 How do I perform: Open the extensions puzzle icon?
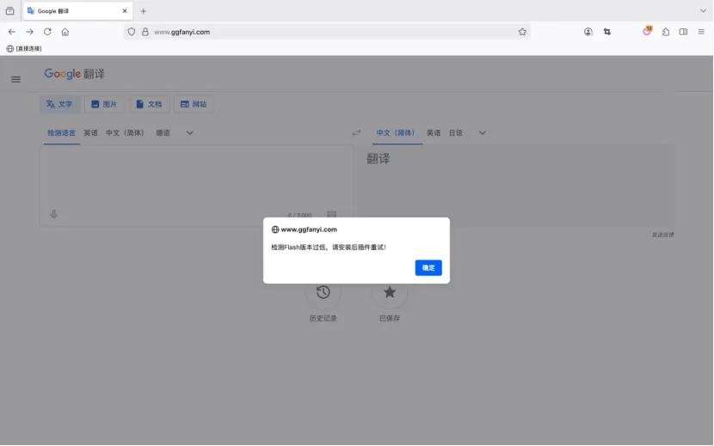pos(666,32)
